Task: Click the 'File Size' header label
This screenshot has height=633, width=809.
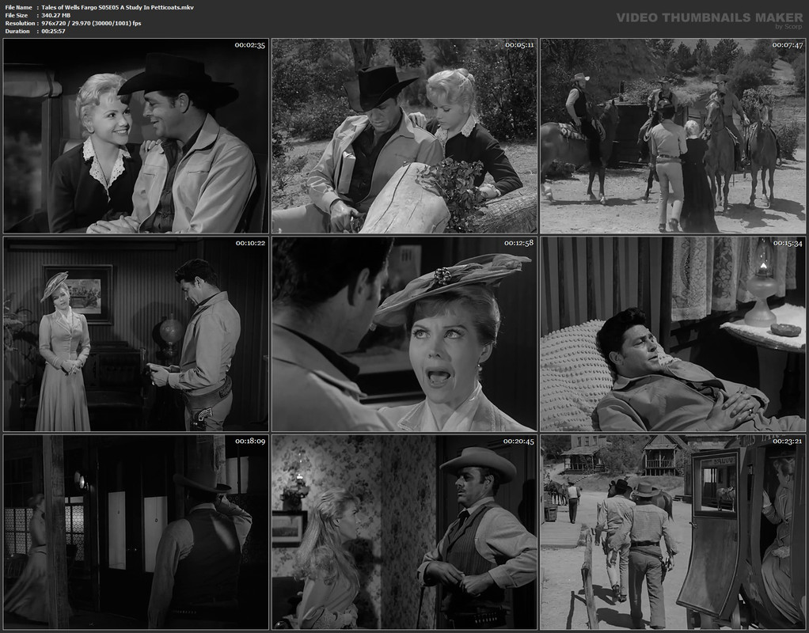Action: (x=17, y=16)
